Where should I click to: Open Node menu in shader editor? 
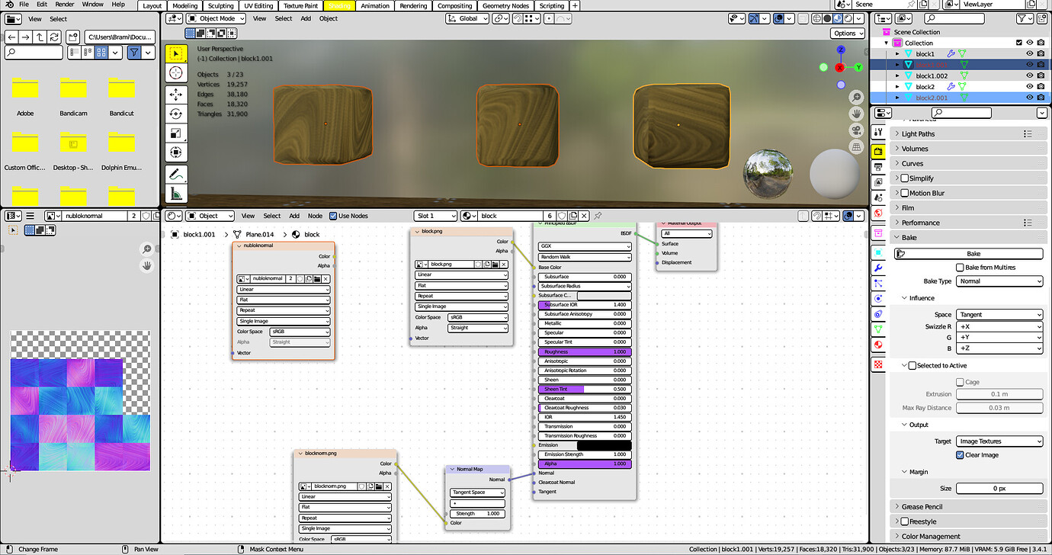(x=315, y=216)
